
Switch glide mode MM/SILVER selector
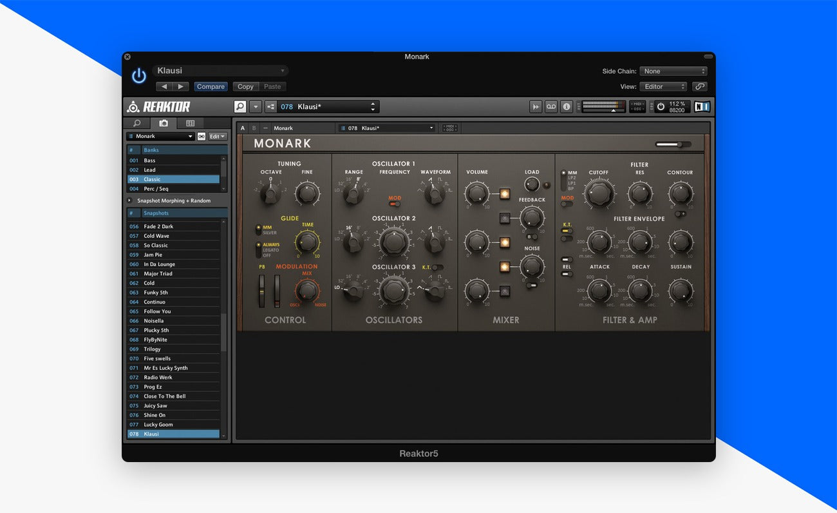pyautogui.click(x=259, y=229)
